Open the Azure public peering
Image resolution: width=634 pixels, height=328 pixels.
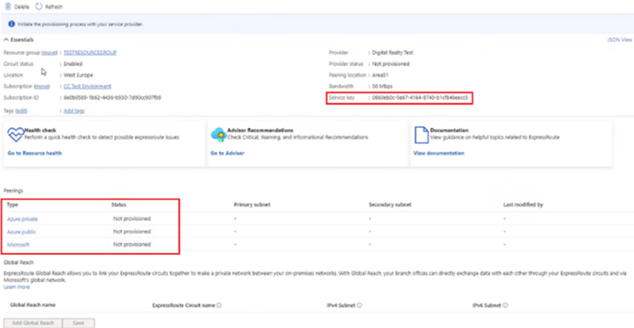point(21,232)
